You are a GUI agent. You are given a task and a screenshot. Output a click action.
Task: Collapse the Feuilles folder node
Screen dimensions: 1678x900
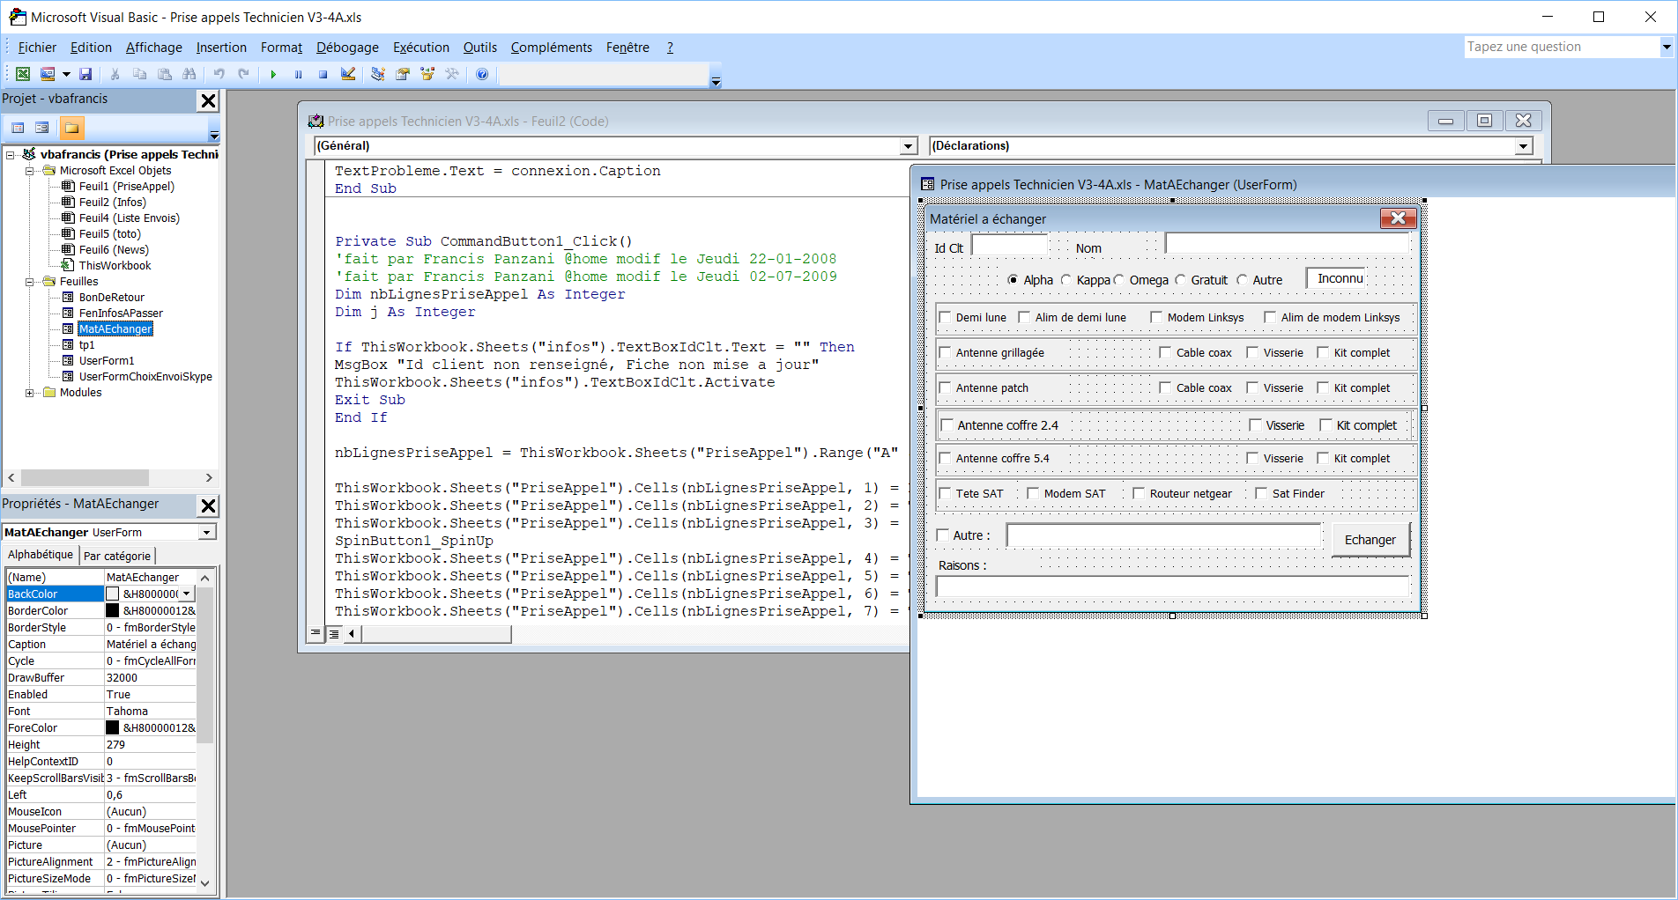click(30, 282)
